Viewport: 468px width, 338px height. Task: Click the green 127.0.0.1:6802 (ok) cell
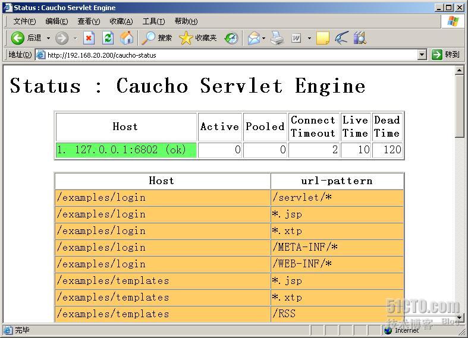pyautogui.click(x=126, y=150)
